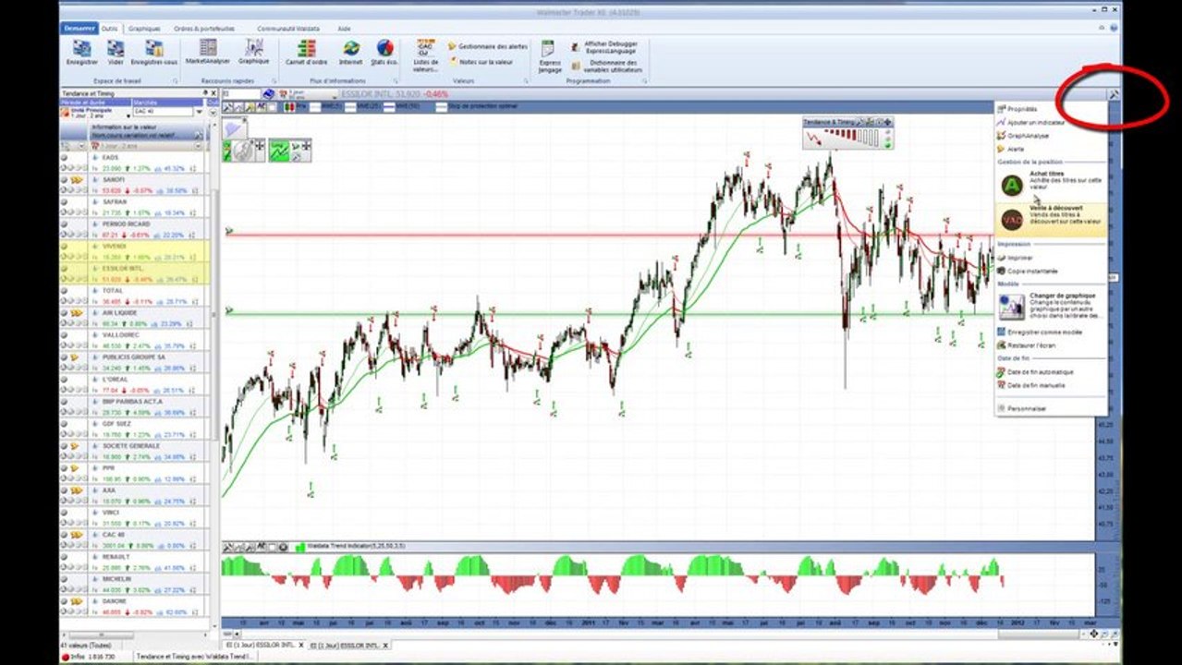
Task: Open the Express langage icon
Action: [x=549, y=55]
